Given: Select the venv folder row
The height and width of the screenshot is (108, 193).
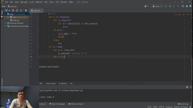Looking at the screenshot, I should click(16, 17).
